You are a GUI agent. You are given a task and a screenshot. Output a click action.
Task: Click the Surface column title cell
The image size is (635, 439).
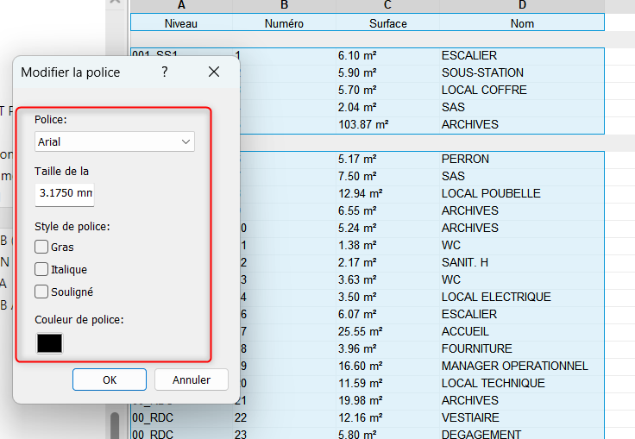pyautogui.click(x=387, y=23)
